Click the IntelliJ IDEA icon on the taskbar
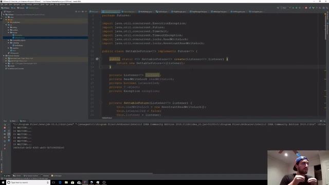Screen dimensions: 329x185 (x=85, y=182)
